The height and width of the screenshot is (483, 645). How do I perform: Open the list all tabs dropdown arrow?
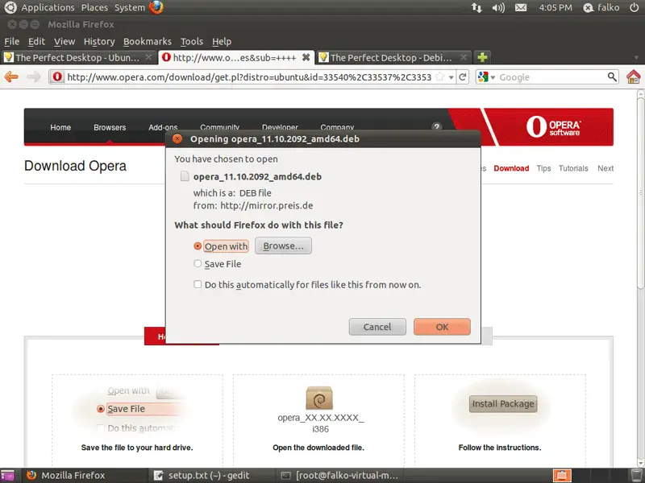pyautogui.click(x=636, y=57)
